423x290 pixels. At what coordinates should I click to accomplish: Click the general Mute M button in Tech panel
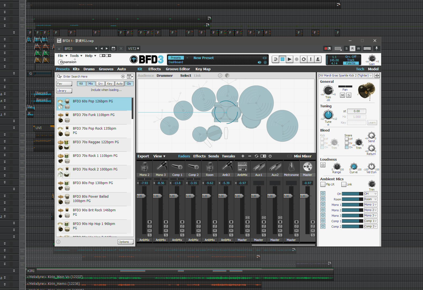[x=342, y=95]
